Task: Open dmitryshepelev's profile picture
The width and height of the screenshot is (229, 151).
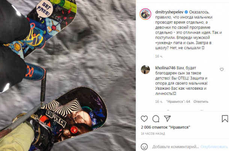Action: 145,14
